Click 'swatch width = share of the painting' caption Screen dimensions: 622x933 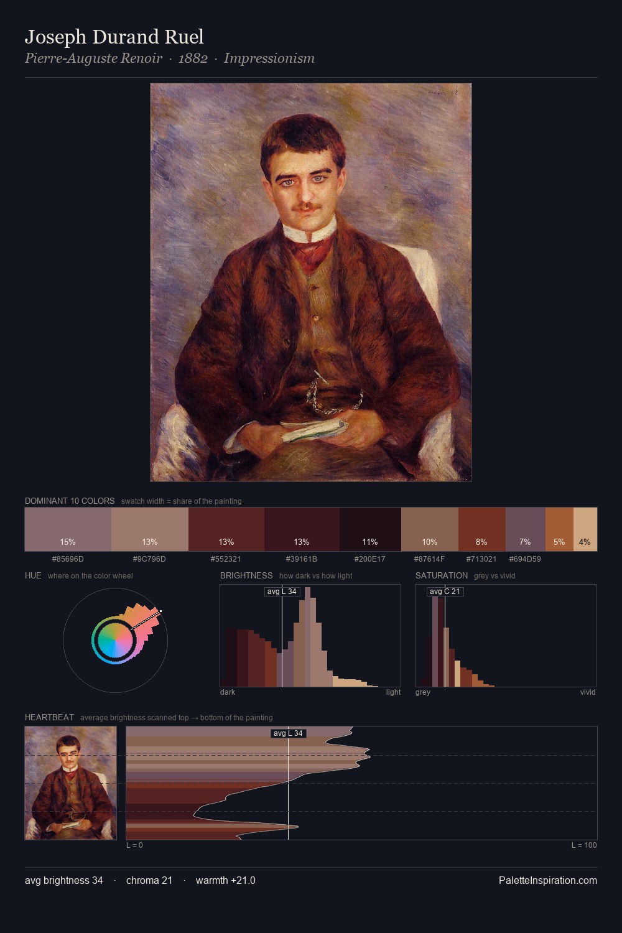(182, 501)
